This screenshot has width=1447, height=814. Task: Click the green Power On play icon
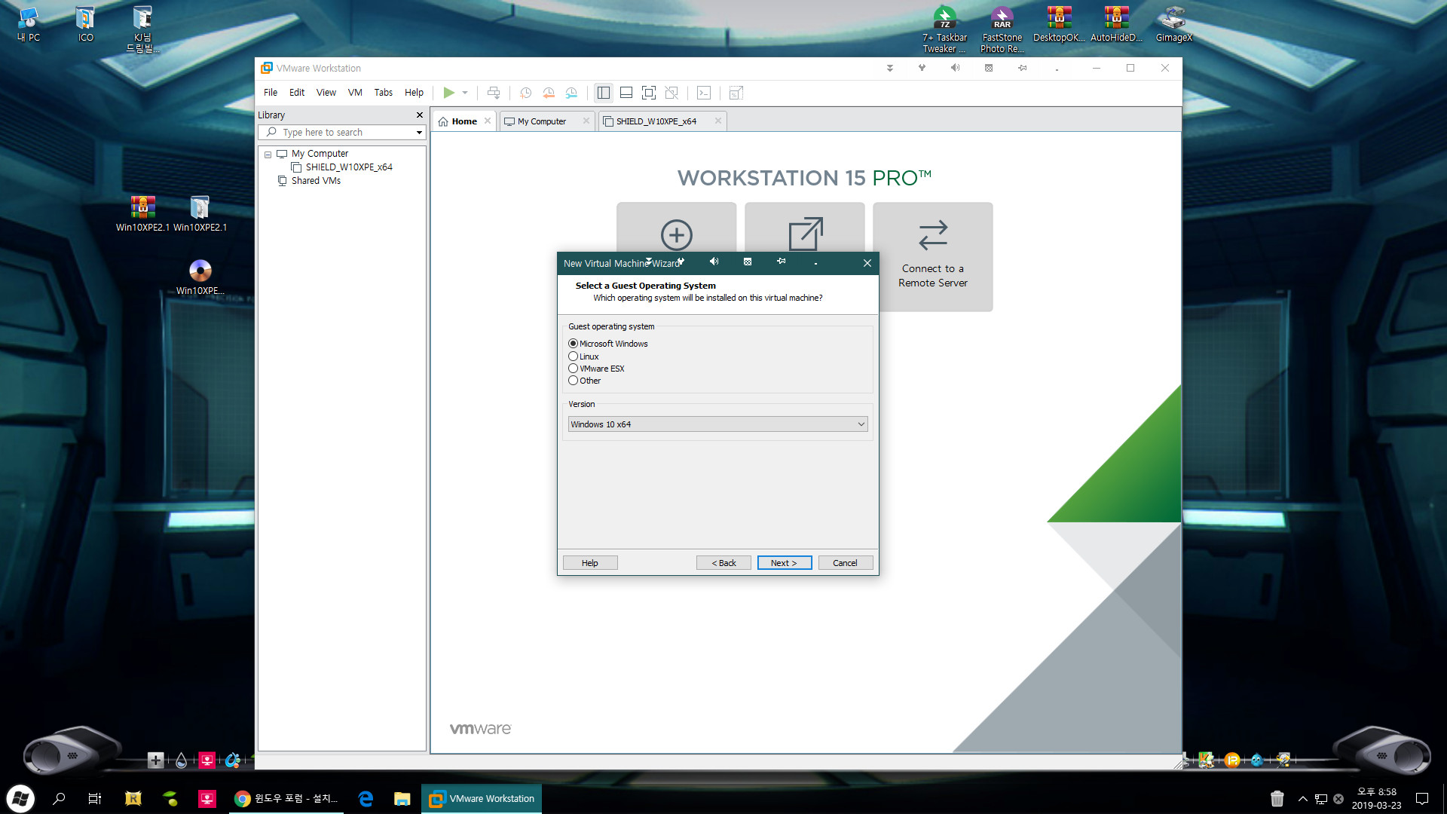pyautogui.click(x=448, y=93)
